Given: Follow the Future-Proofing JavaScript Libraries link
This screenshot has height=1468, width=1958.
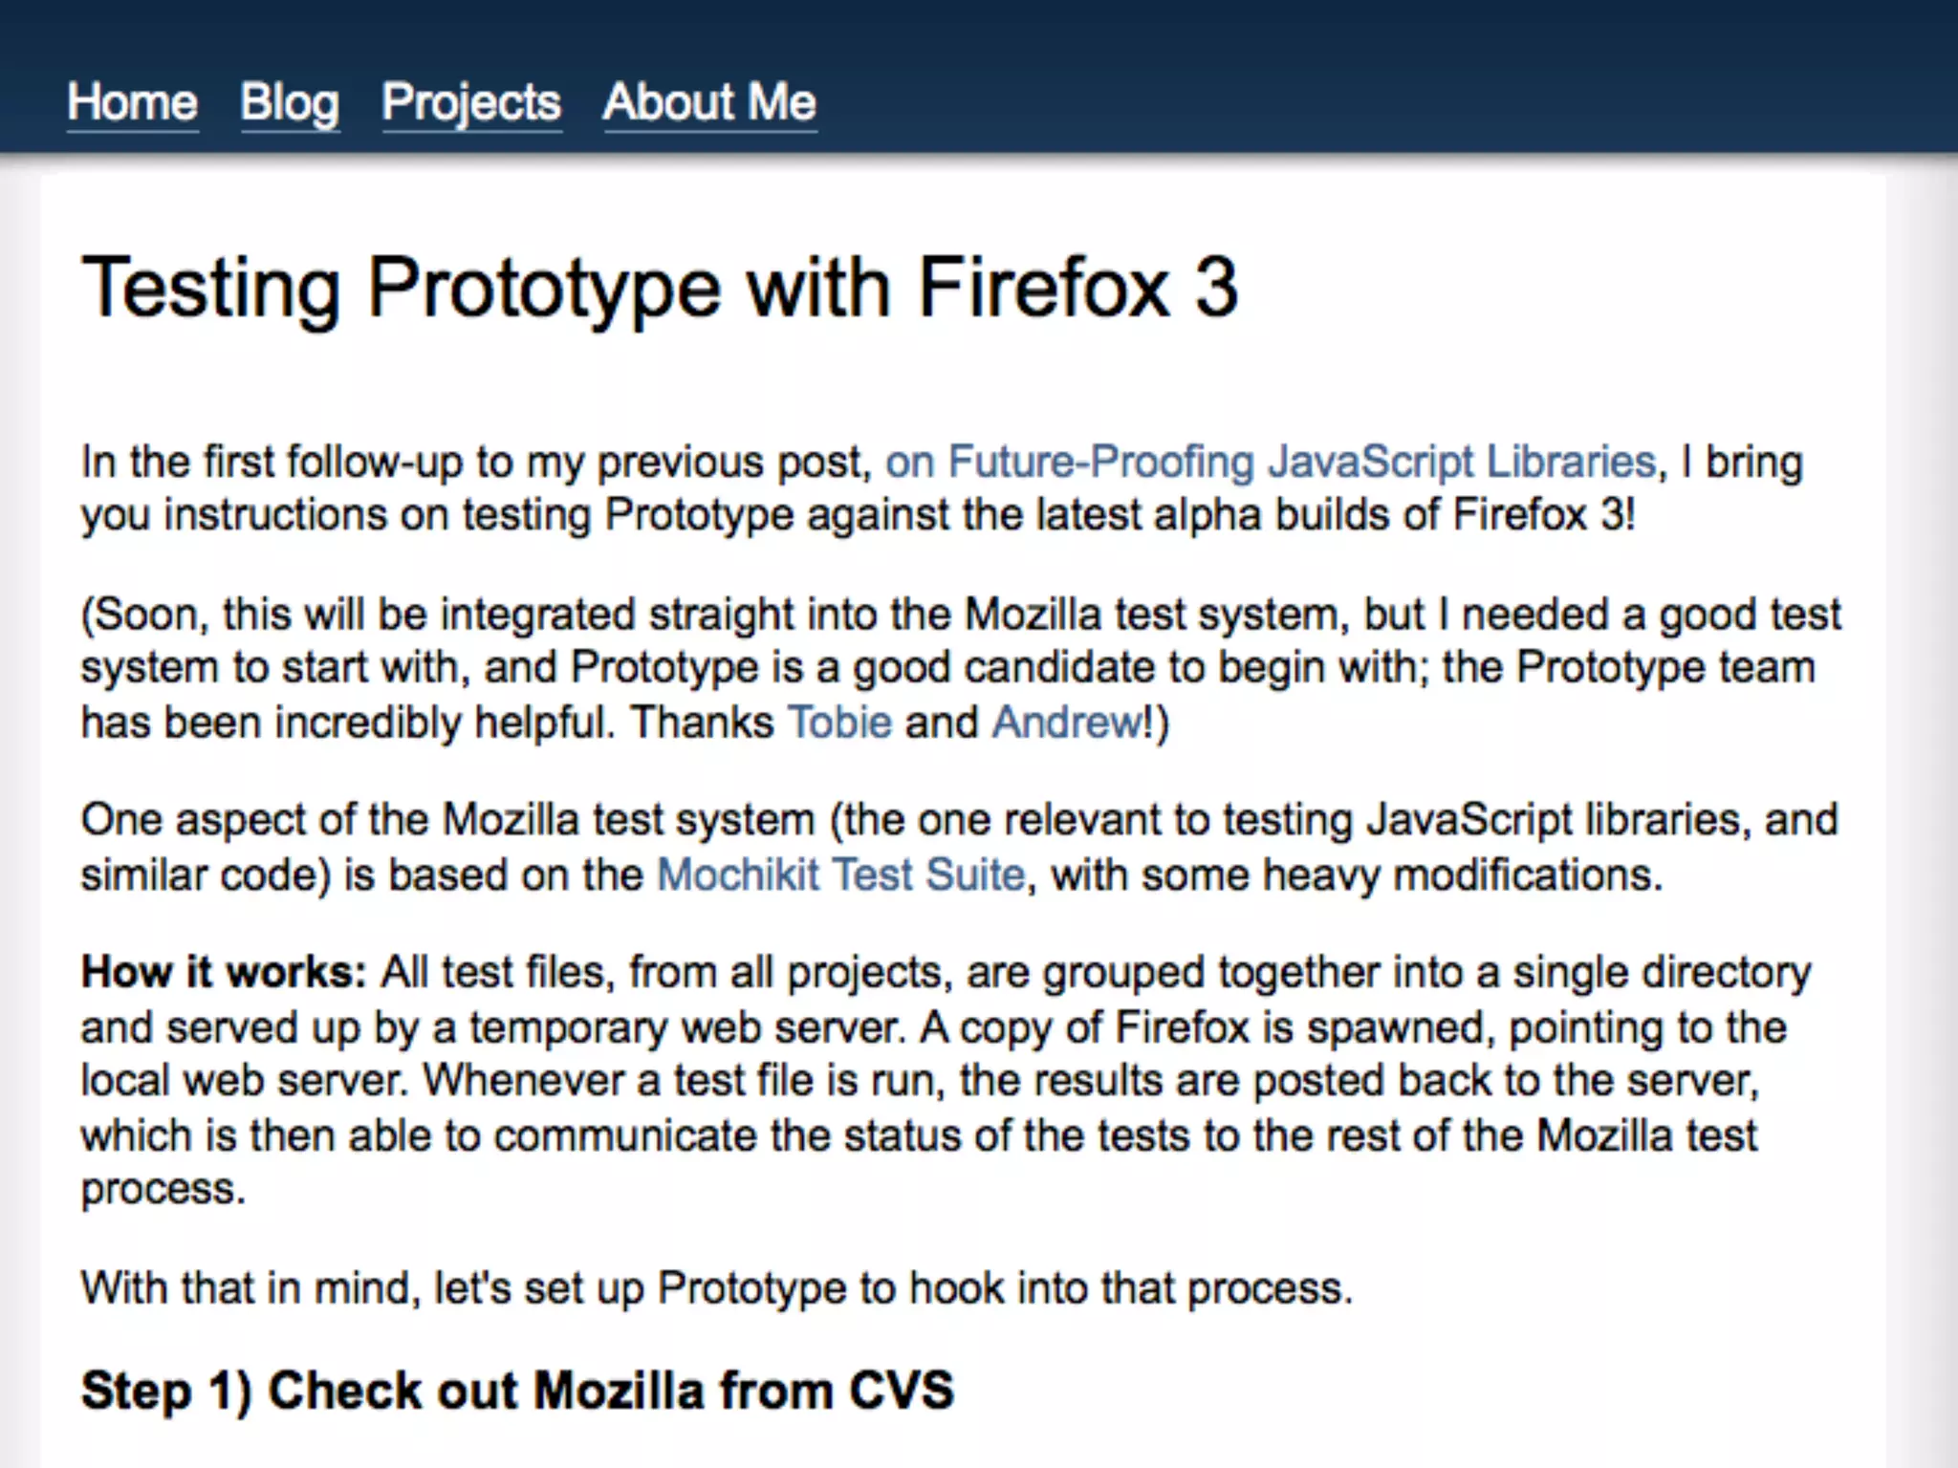Looking at the screenshot, I should coord(1270,463).
